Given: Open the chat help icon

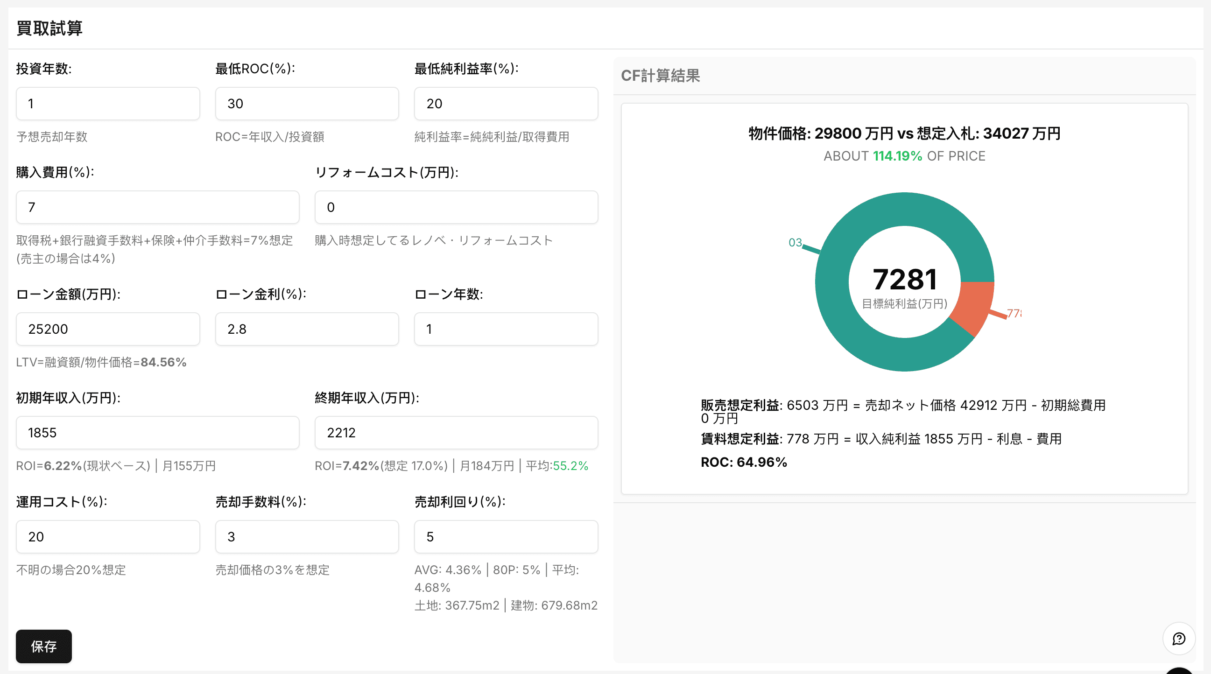Looking at the screenshot, I should click(x=1179, y=639).
